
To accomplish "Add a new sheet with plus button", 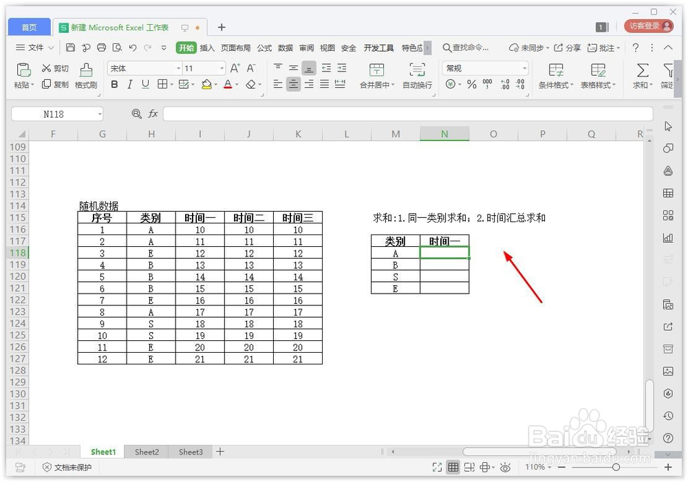I will pos(220,451).
